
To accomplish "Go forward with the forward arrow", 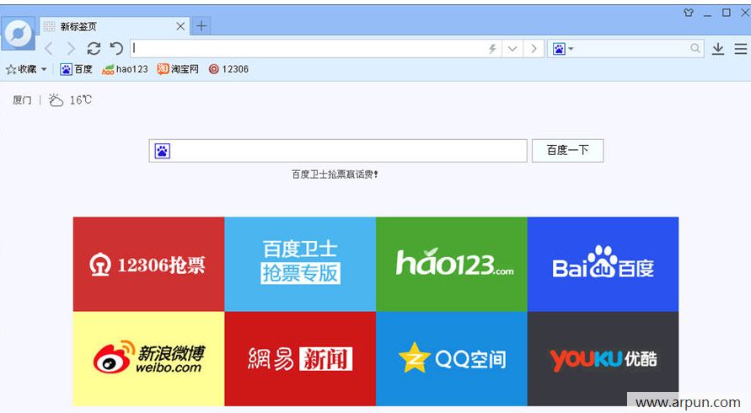I will click(x=71, y=48).
